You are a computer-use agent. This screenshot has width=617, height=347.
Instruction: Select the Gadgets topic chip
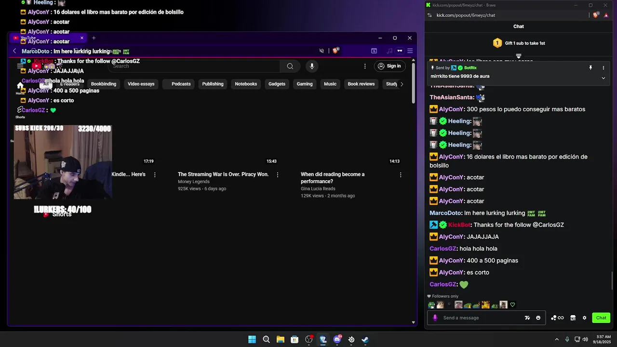[277, 84]
